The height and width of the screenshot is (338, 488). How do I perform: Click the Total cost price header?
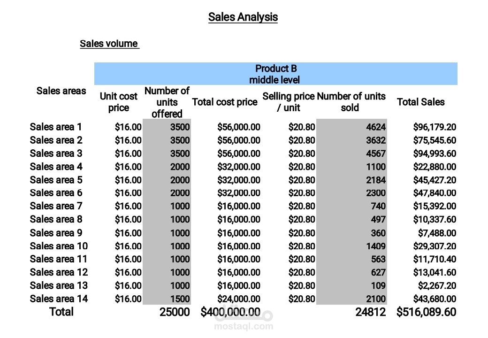pyautogui.click(x=225, y=102)
